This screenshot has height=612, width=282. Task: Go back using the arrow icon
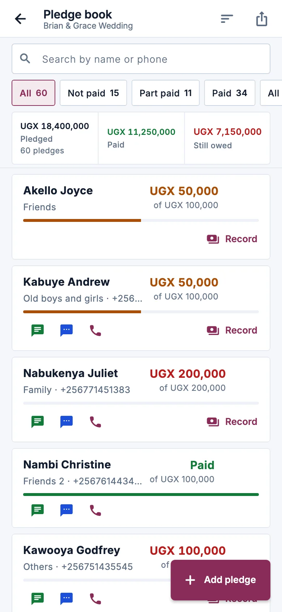(21, 19)
